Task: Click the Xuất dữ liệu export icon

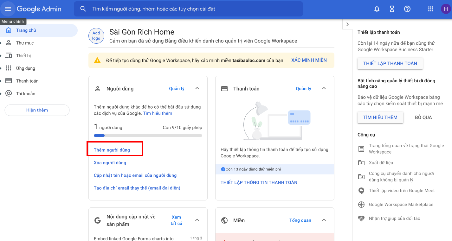Action: click(x=361, y=163)
